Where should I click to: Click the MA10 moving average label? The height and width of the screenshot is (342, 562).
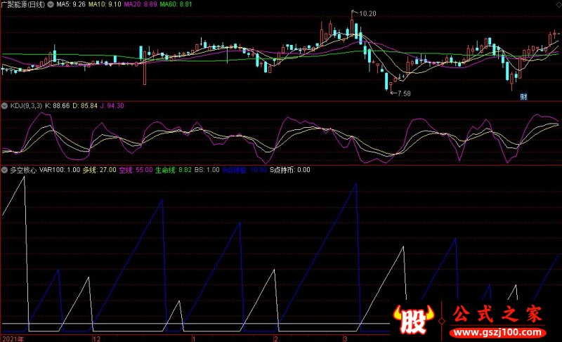(x=105, y=4)
